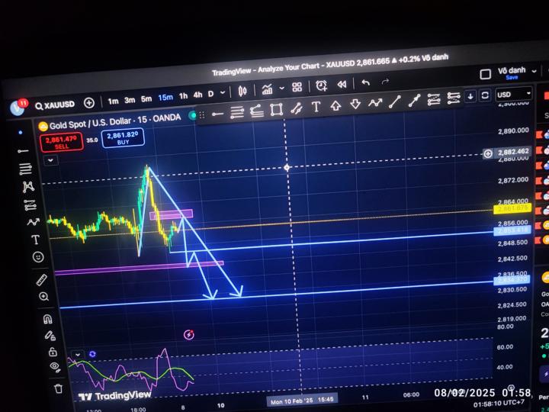Image resolution: width=549 pixels, height=412 pixels.
Task: Open the USD currency dropdown
Action: click(514, 95)
